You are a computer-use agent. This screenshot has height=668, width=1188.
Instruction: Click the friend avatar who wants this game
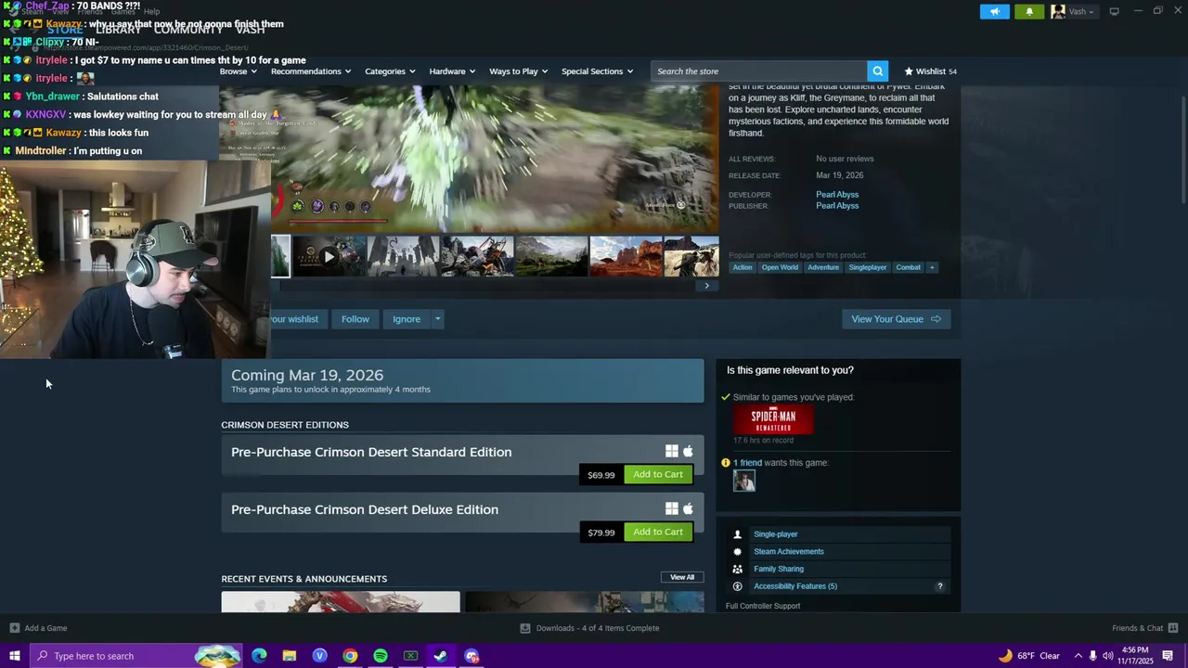point(743,481)
